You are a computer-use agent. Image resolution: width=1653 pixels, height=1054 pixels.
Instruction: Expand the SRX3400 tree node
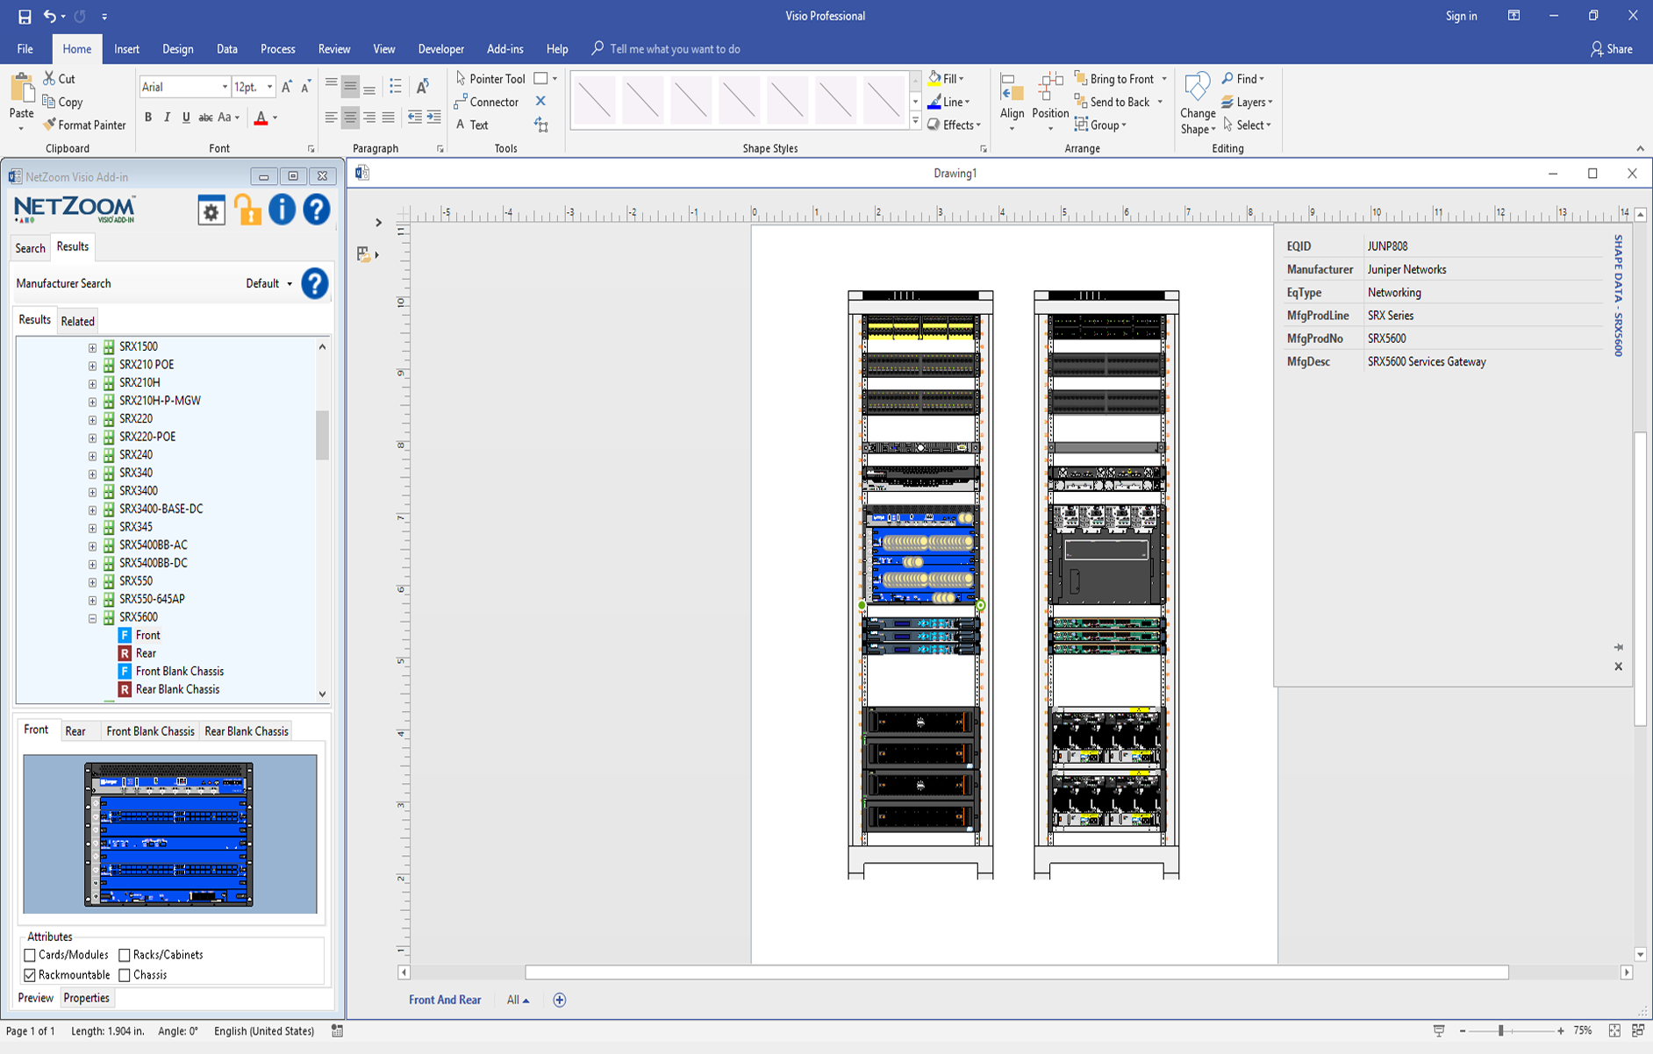point(92,491)
